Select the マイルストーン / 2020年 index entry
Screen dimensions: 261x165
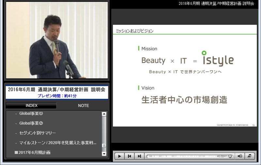(58, 143)
